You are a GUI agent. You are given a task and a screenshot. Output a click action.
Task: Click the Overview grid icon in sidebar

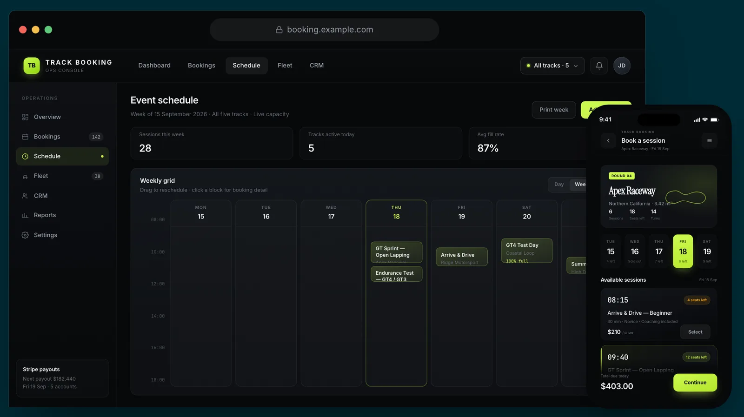(x=25, y=117)
